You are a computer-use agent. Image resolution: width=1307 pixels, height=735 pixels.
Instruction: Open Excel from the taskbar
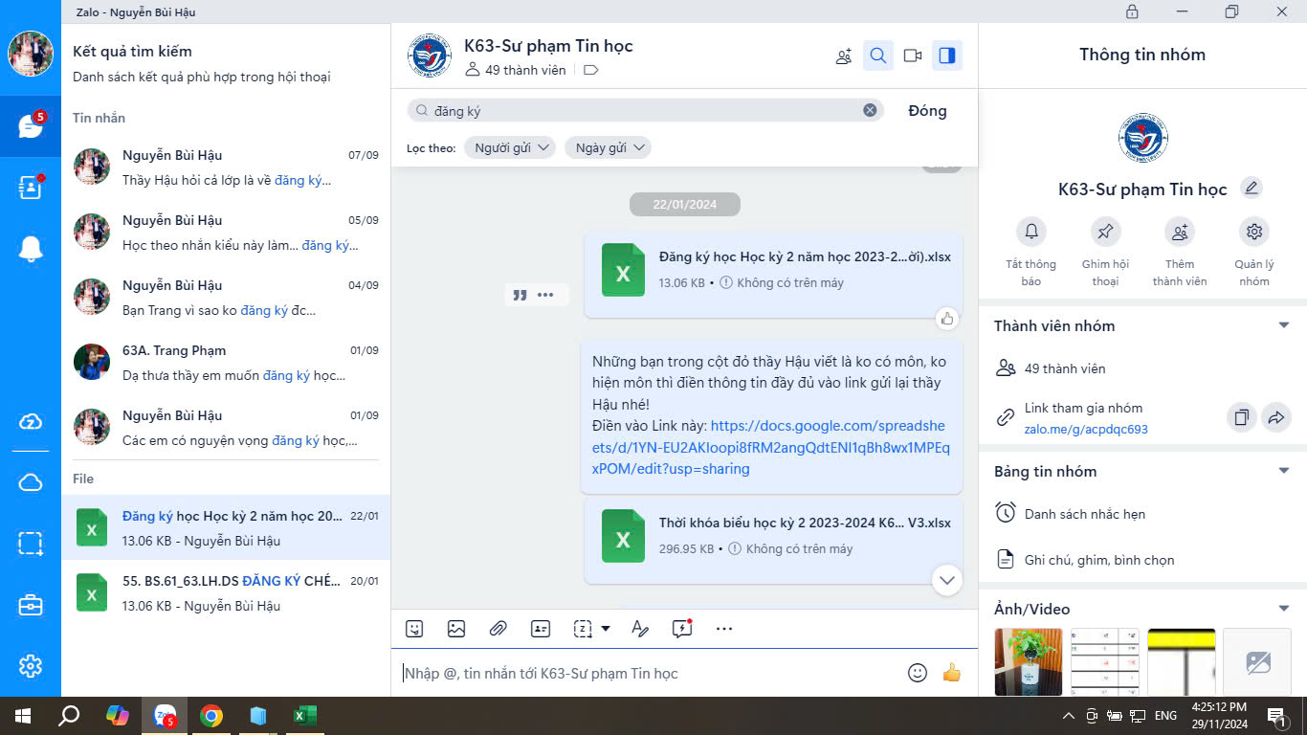tap(304, 716)
